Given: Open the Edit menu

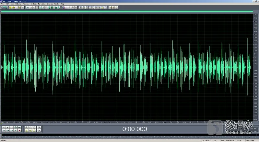Looking at the screenshot, I should click(7, 4).
